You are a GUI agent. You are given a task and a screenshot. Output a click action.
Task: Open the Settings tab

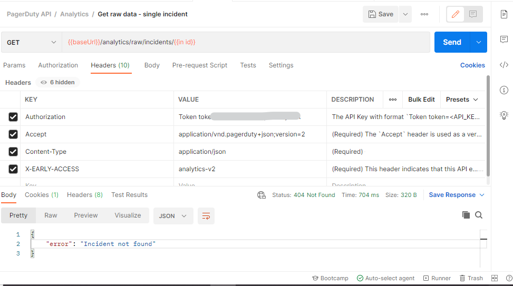(281, 65)
